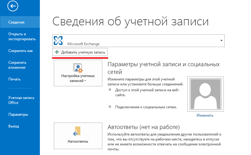Click the Microsoft Exchange logo icon
The image size is (251, 155).
click(x=58, y=41)
